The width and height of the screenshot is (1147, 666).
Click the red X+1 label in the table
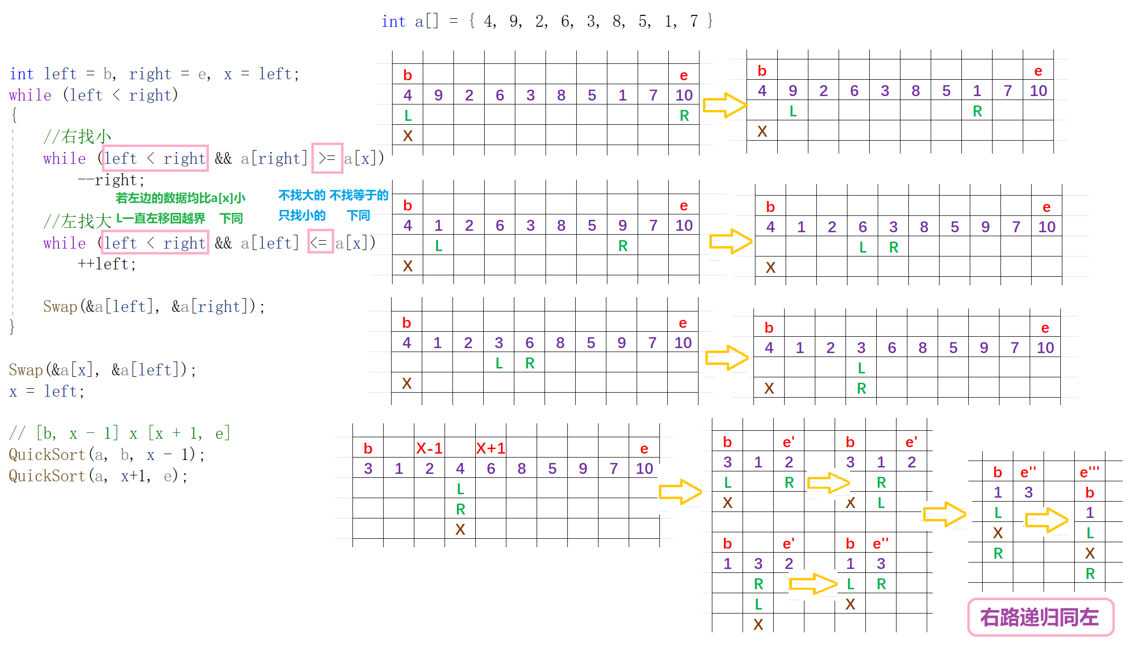[x=490, y=448]
